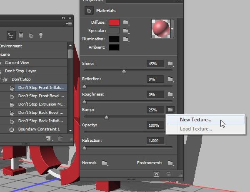Click the Shine slider handle
Image resolution: width=250 pixels, height=192 pixels.
[x=124, y=71]
